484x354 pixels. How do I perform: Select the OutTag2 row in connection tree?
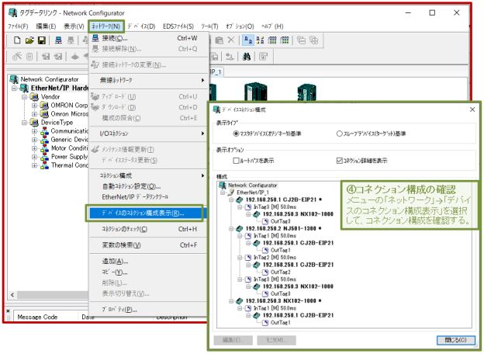(x=280, y=272)
